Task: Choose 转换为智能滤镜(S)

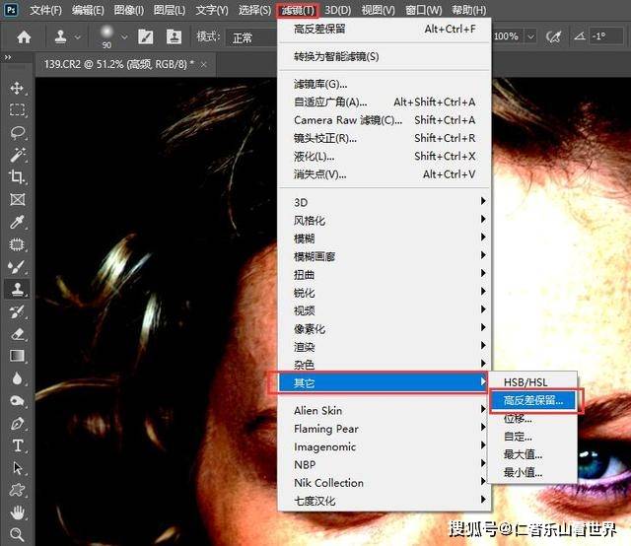Action: (385, 56)
